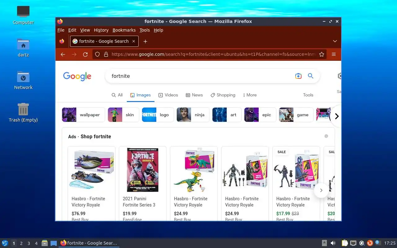Open the Computer desktop icon
The width and height of the screenshot is (397, 248).
click(x=23, y=15)
